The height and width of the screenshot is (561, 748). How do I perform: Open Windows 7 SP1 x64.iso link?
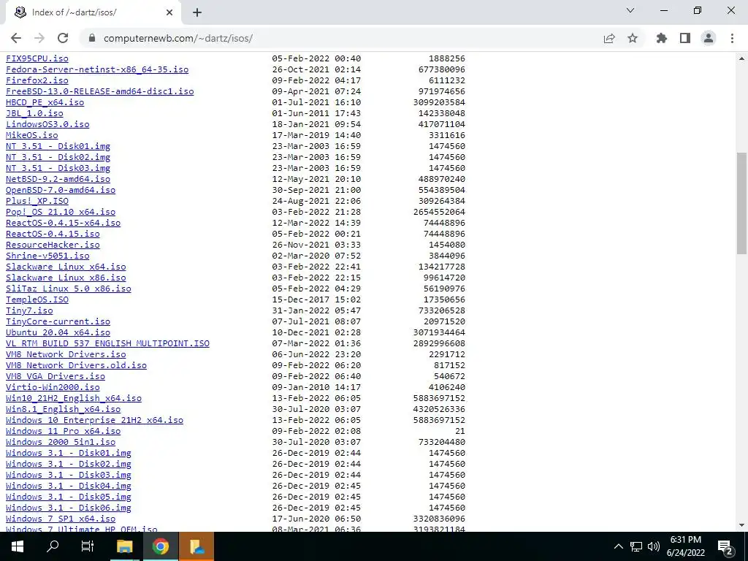click(x=61, y=519)
